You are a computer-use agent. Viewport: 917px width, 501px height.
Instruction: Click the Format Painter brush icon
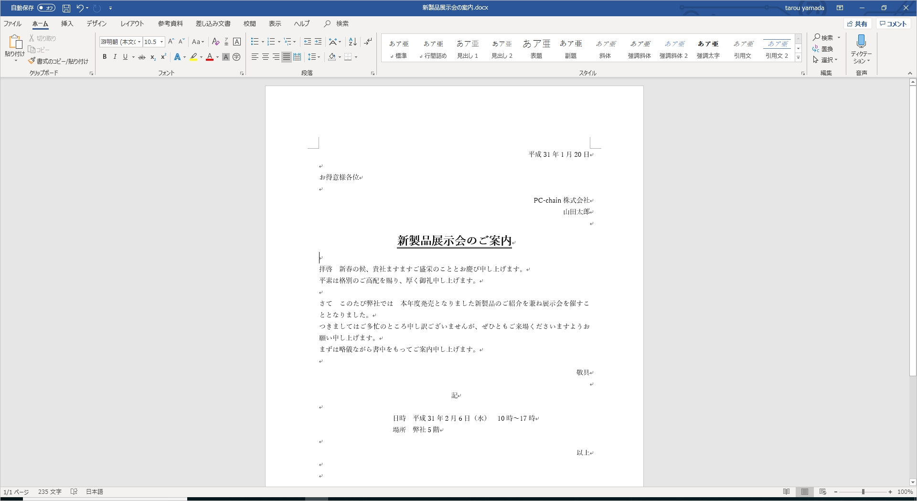tap(32, 61)
